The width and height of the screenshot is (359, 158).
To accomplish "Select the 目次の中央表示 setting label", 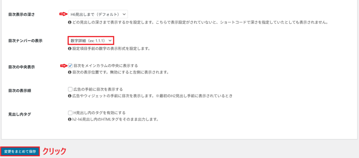I will [21, 67].
